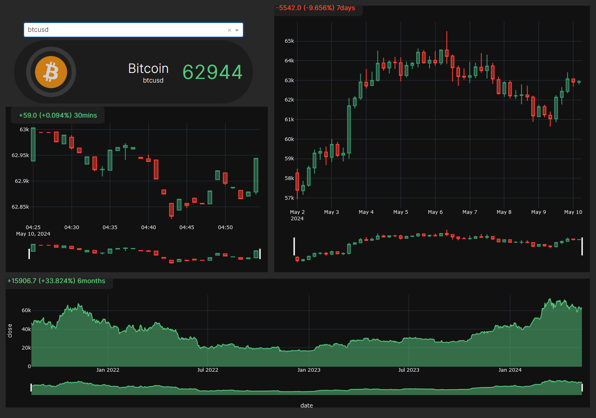The image size is (596, 418).
Task: Click into the btcusd symbol input field
Action: (121, 30)
